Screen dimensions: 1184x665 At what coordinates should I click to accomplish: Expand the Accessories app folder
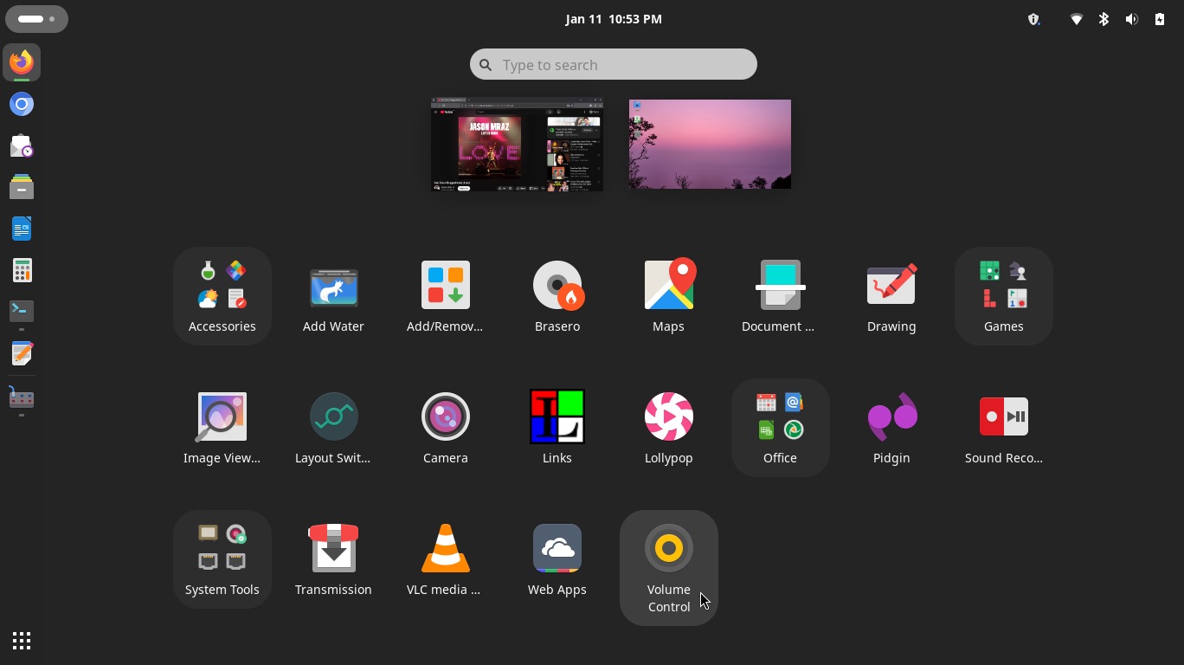tap(222, 294)
